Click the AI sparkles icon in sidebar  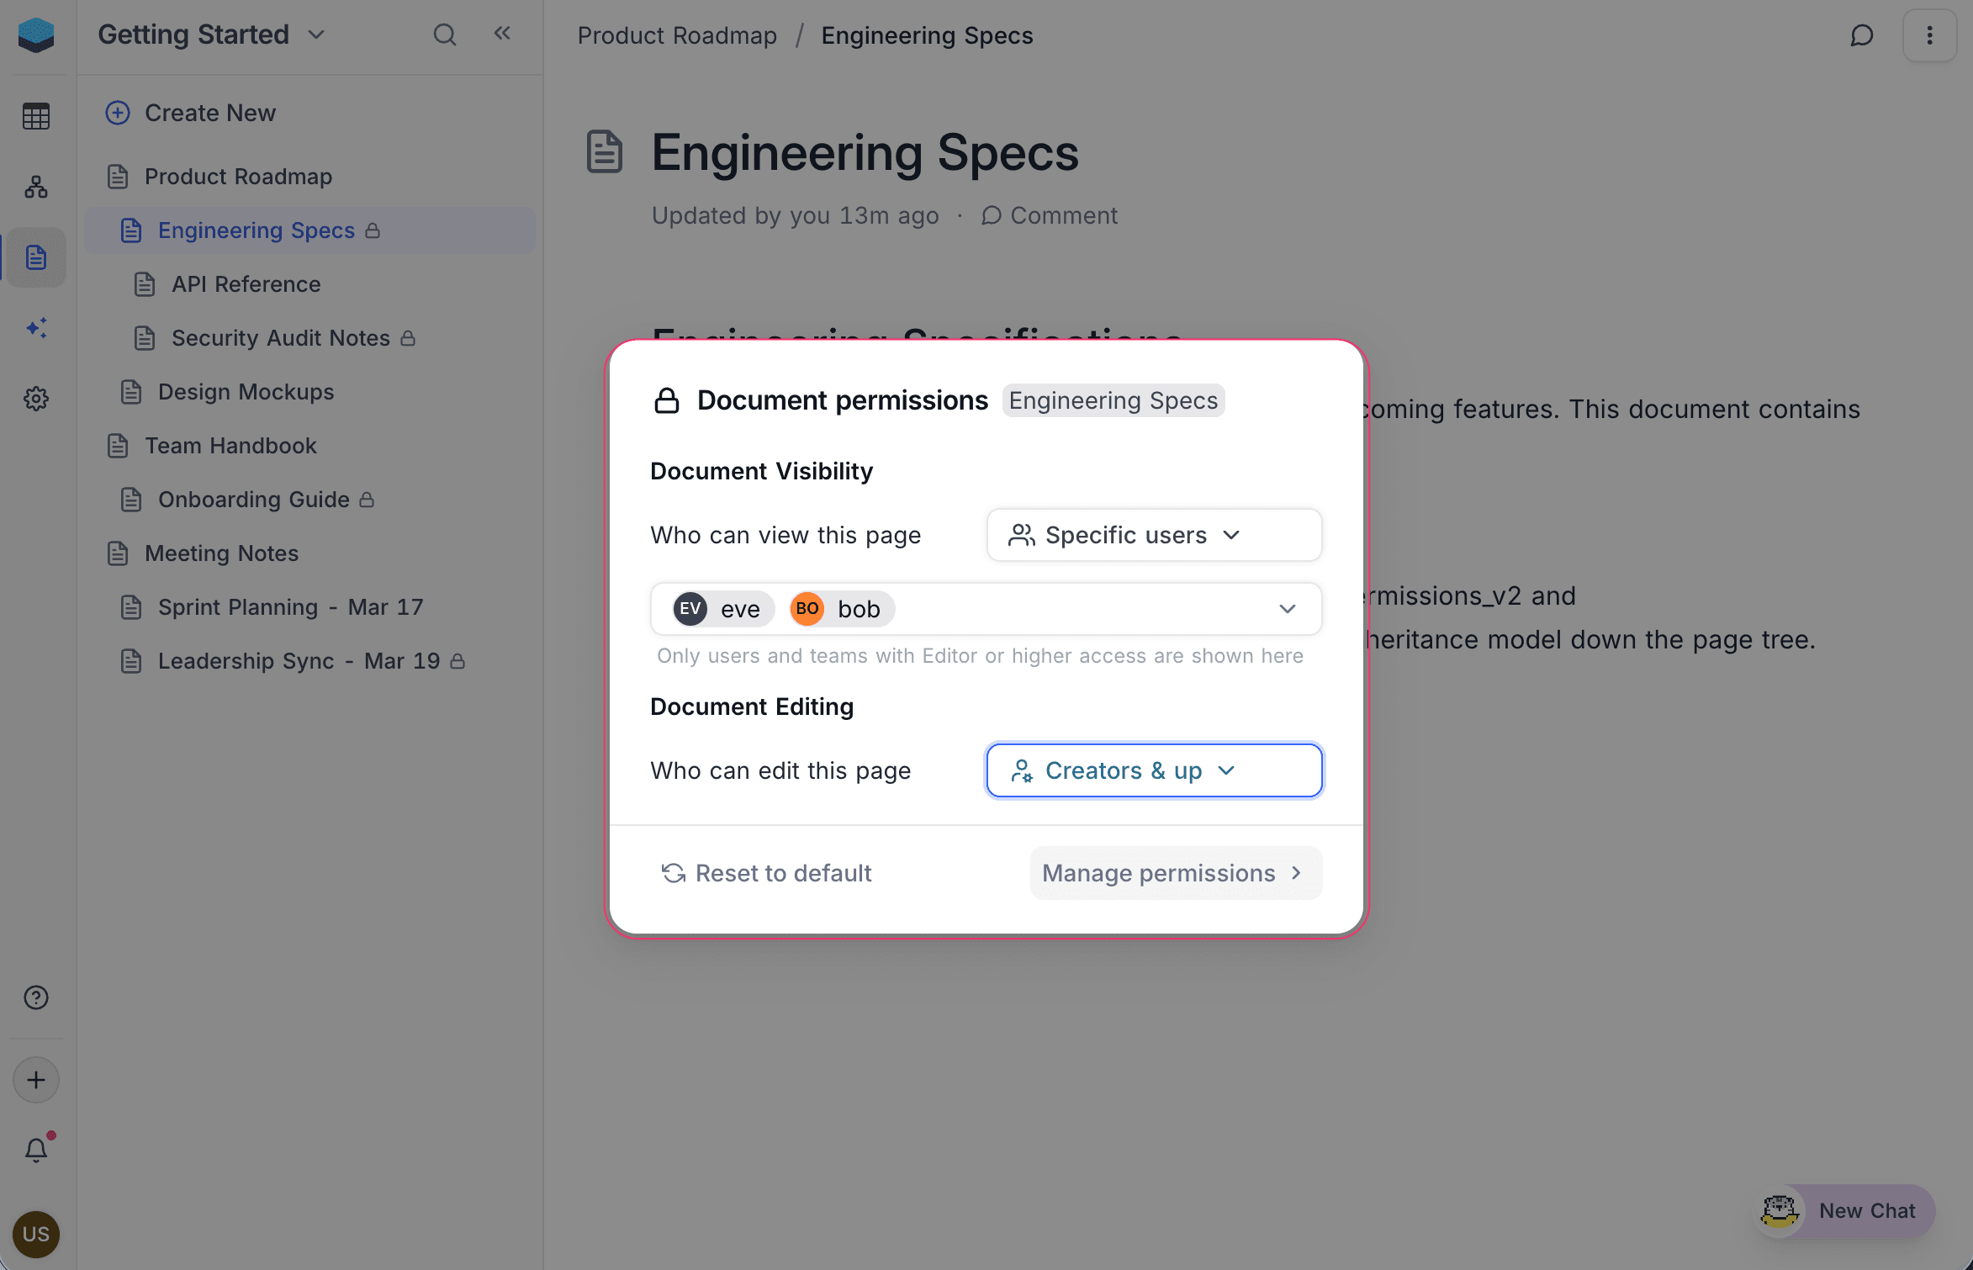[x=36, y=328]
